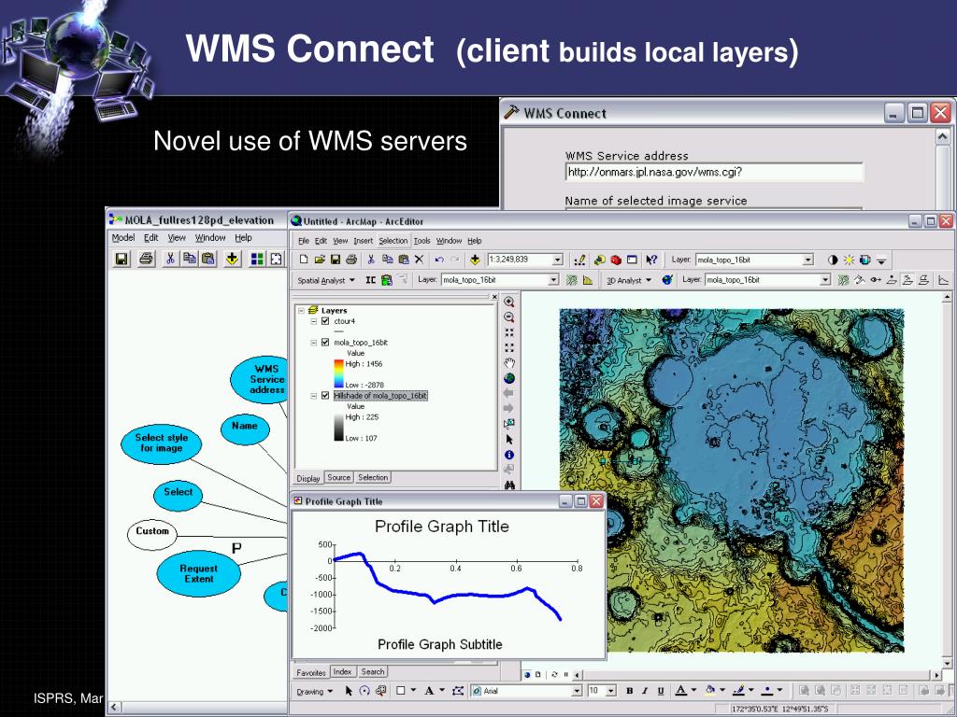Image resolution: width=957 pixels, height=717 pixels.
Task: Open the Spatial Analyst Layer dropdown
Action: click(x=553, y=280)
